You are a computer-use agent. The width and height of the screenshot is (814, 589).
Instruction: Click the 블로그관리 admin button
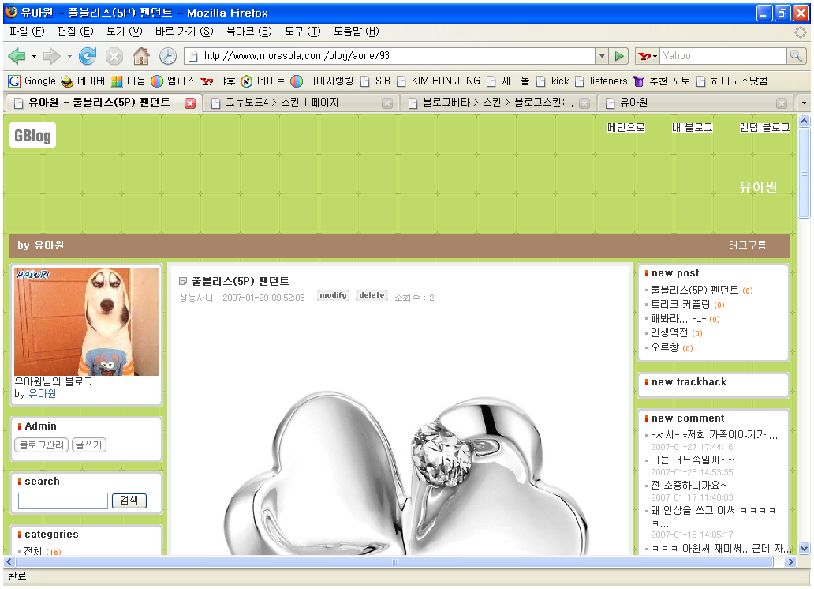[x=42, y=445]
